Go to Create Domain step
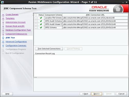 pos(12,14)
